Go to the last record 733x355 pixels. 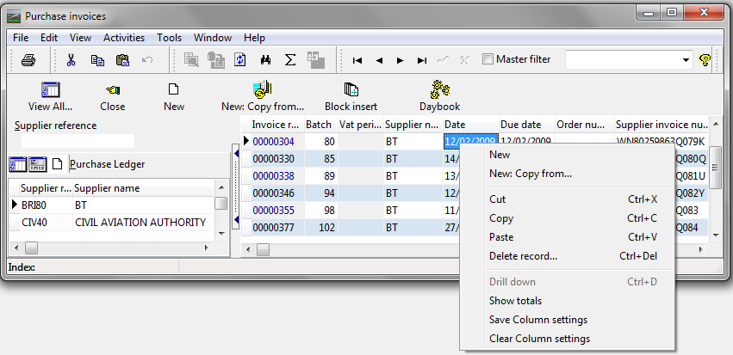click(x=422, y=60)
